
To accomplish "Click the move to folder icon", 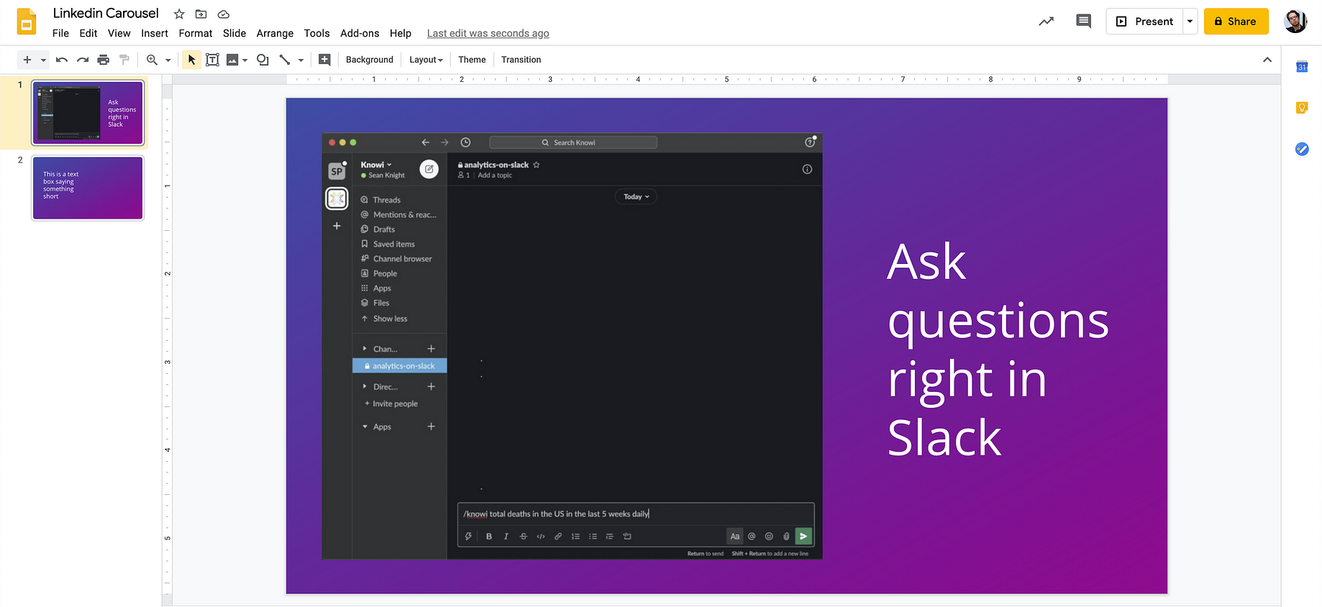I will [201, 14].
